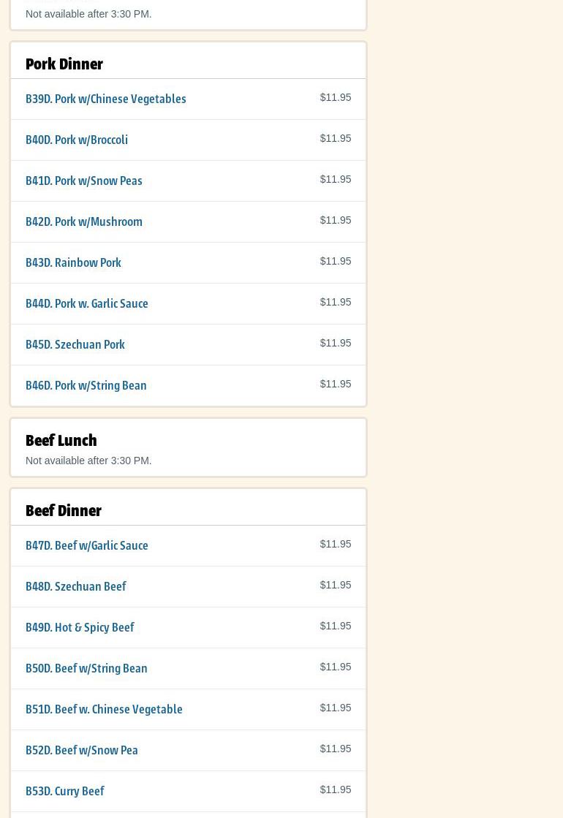The image size is (563, 818).
Task: Select B40D Pork w/Broccoli
Action: click(77, 140)
